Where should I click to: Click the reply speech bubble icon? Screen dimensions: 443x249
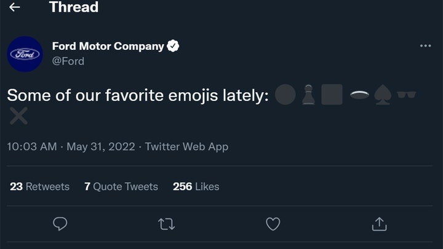(x=60, y=224)
